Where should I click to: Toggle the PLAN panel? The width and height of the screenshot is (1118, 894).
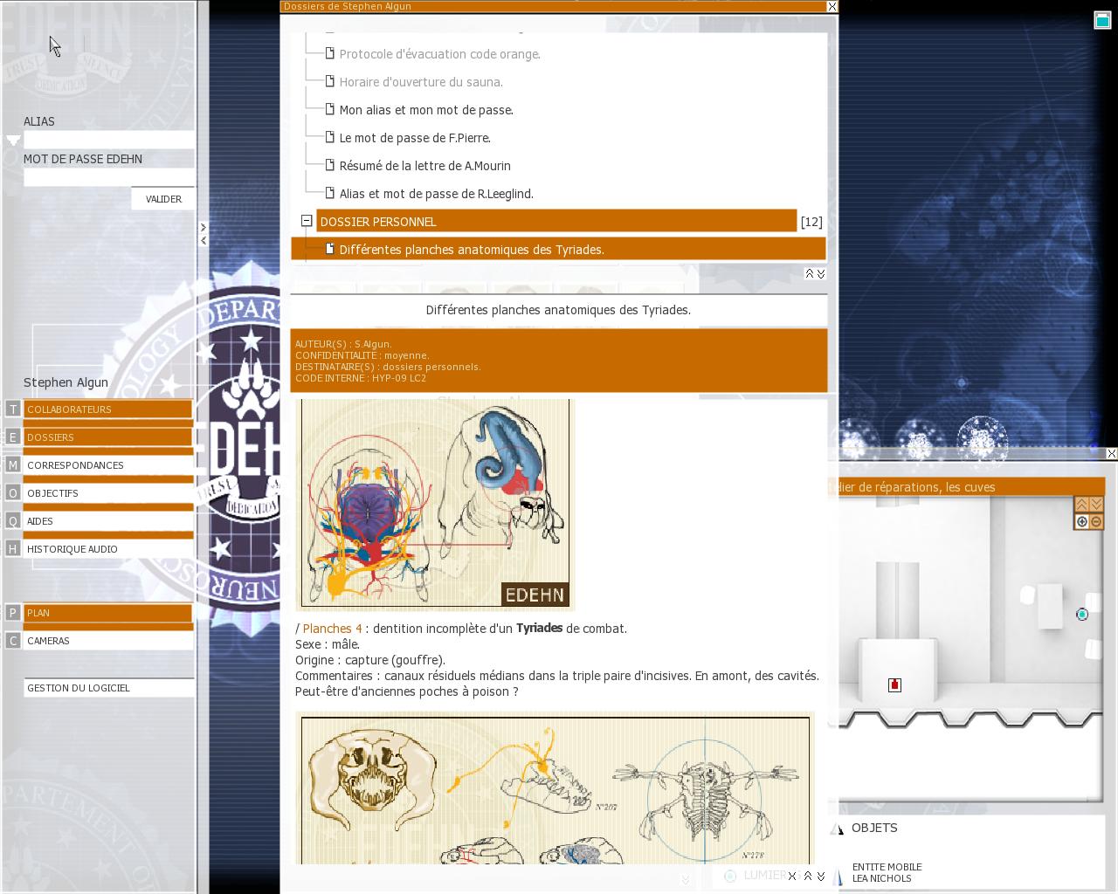pos(107,613)
